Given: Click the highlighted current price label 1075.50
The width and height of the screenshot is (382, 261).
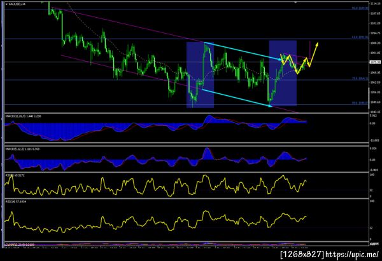Looking at the screenshot, I should pos(375,62).
